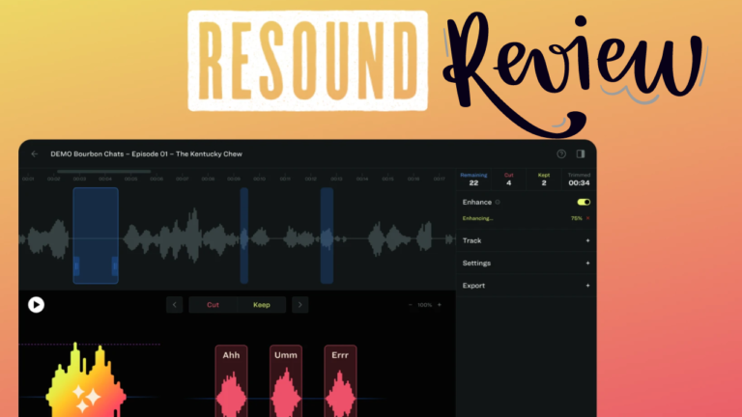
Task: Click the 00:05 timeline ruler mark
Action: pyautogui.click(x=131, y=180)
